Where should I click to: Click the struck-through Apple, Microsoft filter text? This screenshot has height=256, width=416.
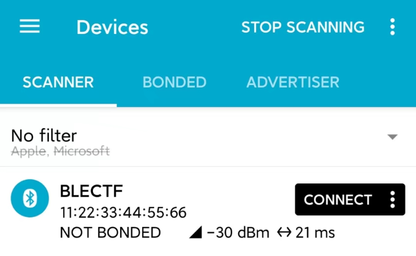pyautogui.click(x=60, y=151)
